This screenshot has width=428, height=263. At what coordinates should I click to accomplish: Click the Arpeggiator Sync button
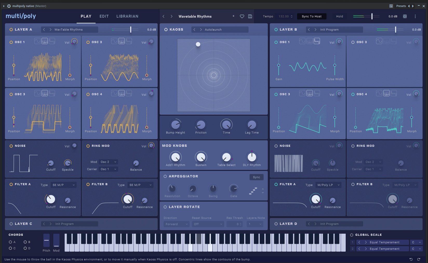(x=256, y=177)
